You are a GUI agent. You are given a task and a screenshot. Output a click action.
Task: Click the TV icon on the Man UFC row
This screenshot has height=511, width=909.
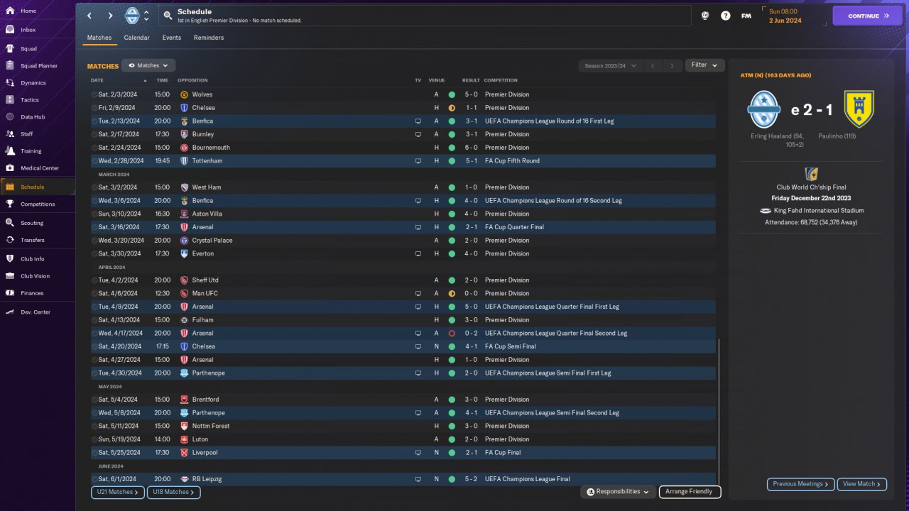pos(418,293)
